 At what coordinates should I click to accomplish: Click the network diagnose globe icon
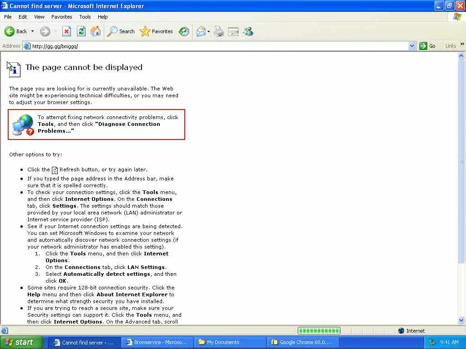click(23, 125)
